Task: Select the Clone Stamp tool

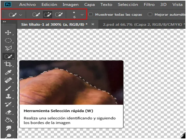Action: (x=8, y=96)
